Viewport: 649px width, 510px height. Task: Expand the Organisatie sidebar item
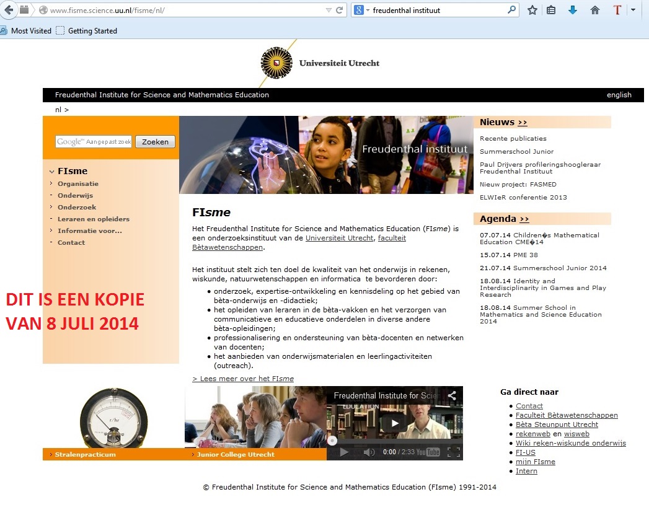78,183
